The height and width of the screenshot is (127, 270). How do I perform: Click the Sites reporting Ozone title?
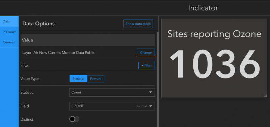214,34
